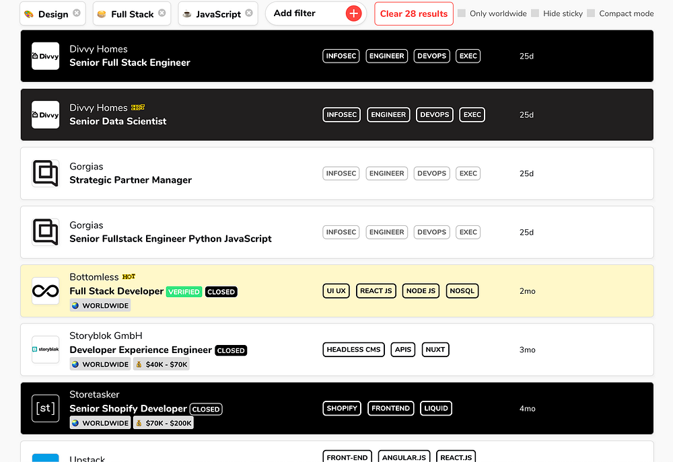
Task: Click ENGINEER tag on Strategic Partner Manager row
Action: click(387, 174)
